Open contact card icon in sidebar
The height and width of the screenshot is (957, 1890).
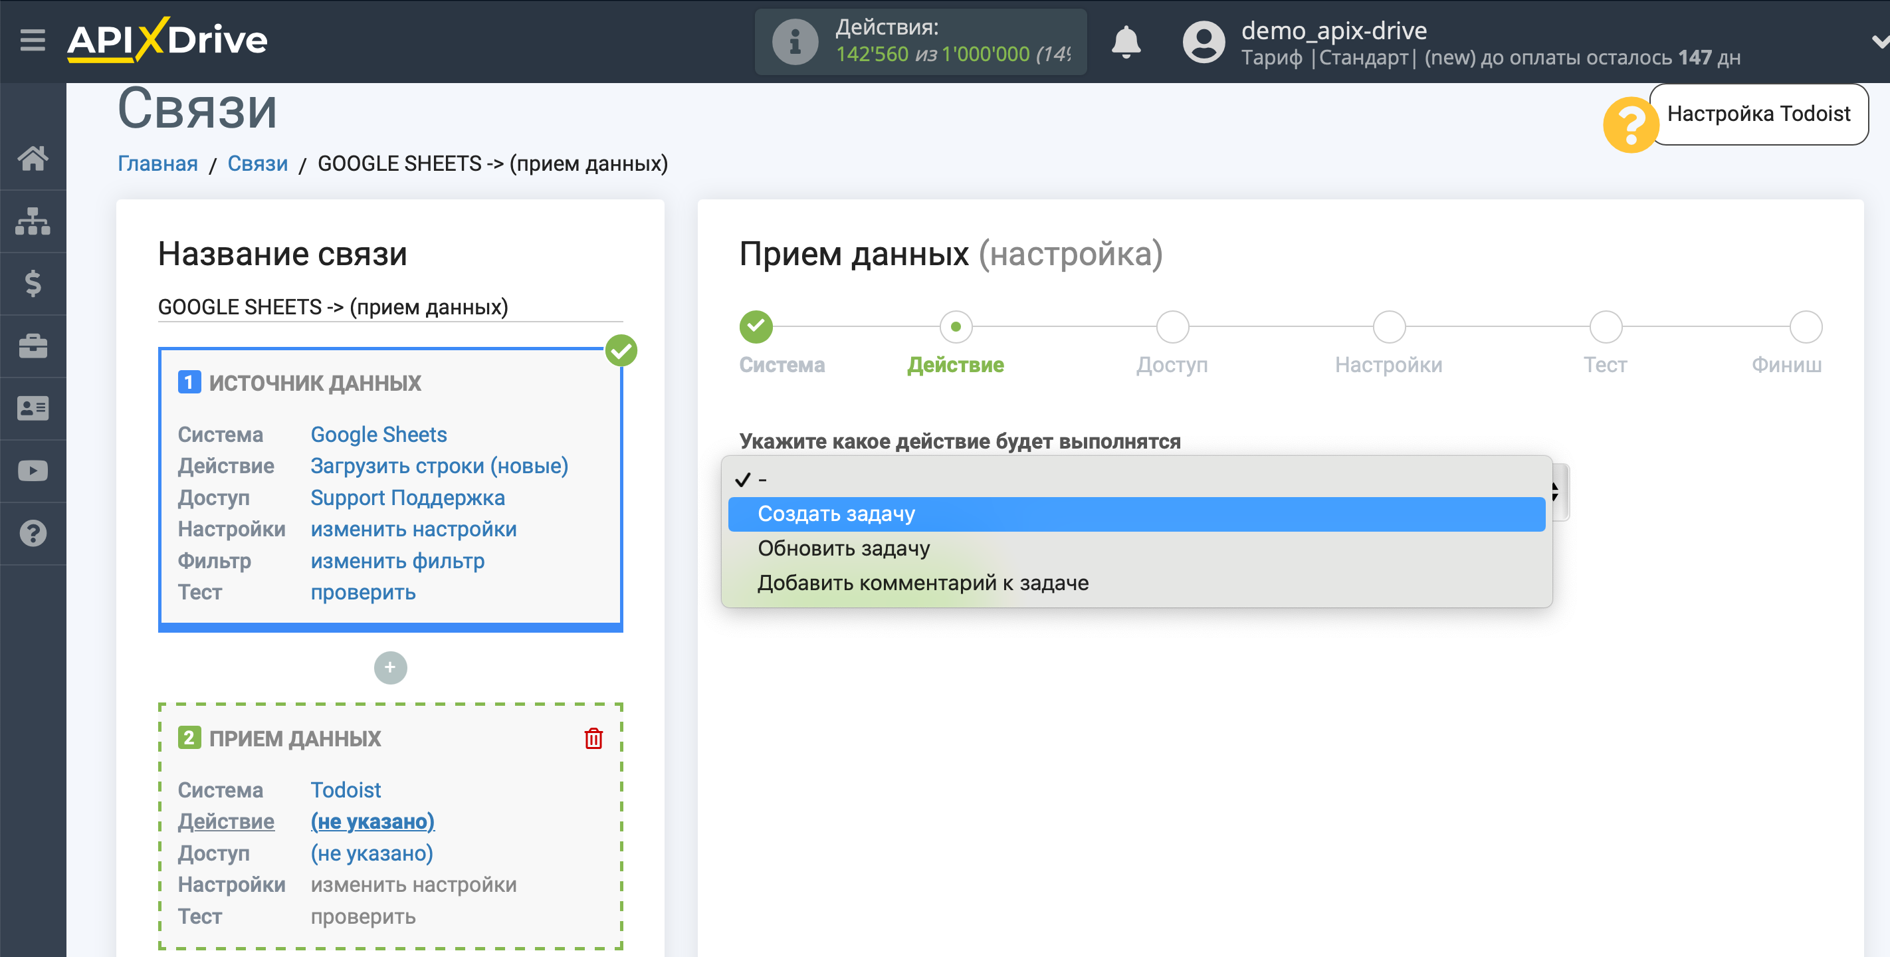[x=33, y=408]
